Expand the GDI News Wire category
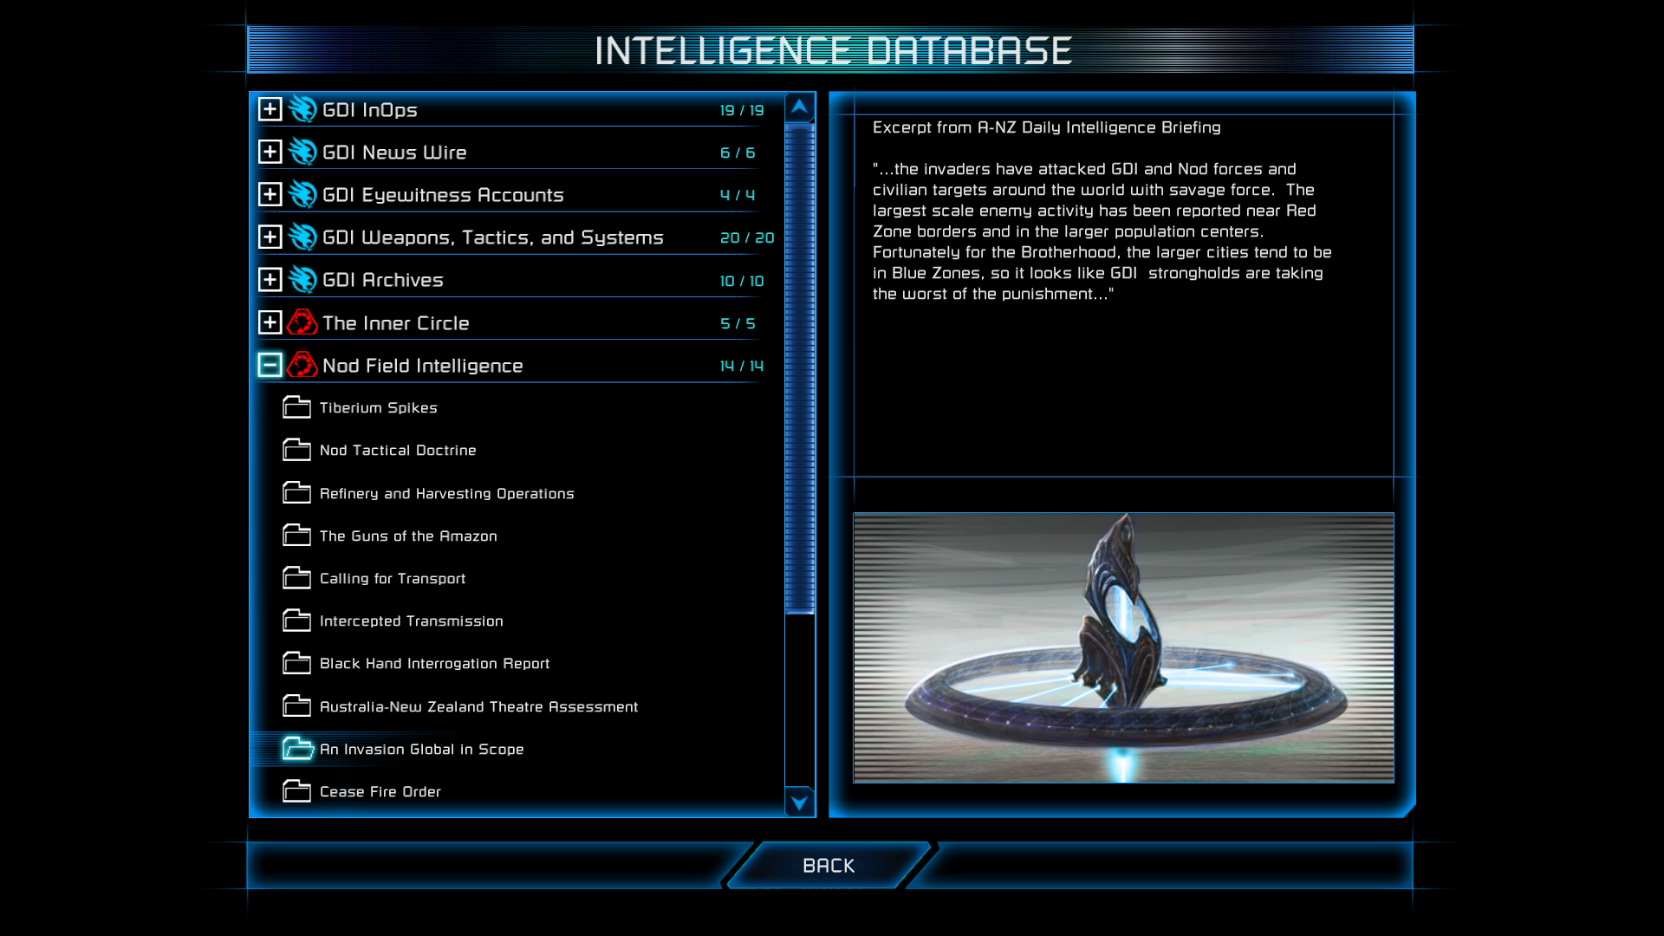 tap(270, 152)
